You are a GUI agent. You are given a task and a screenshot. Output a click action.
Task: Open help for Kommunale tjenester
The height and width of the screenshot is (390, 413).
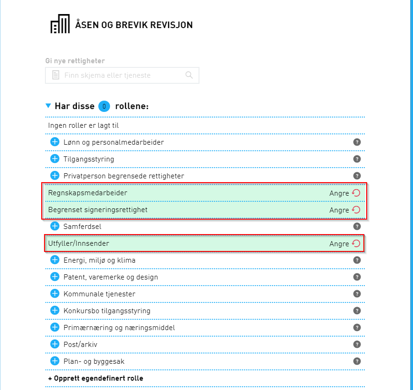click(x=357, y=294)
